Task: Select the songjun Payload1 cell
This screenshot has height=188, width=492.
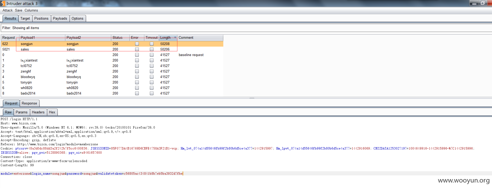Action: tap(42, 44)
